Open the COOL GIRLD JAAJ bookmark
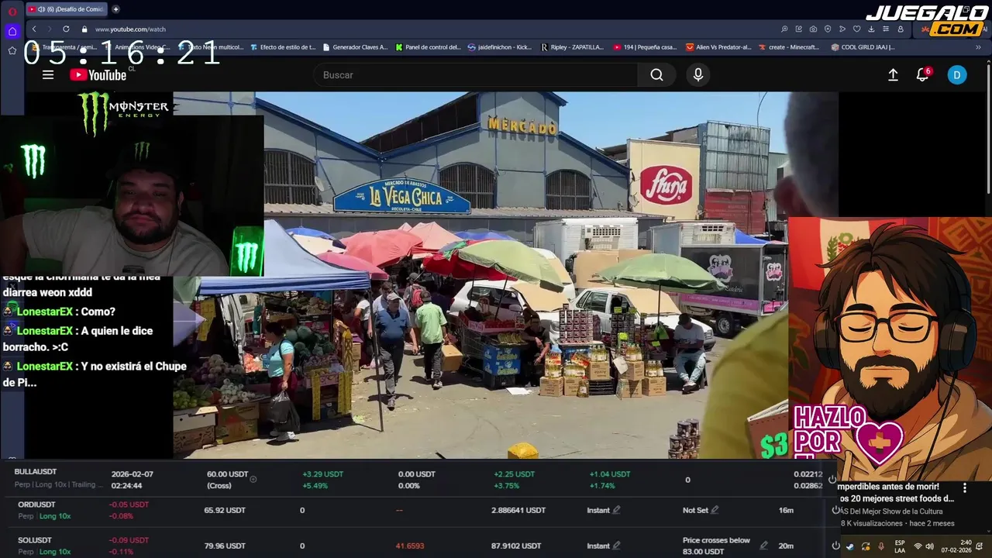 pyautogui.click(x=863, y=46)
